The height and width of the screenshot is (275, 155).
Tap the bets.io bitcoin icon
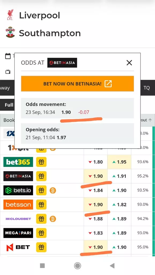(53, 190)
